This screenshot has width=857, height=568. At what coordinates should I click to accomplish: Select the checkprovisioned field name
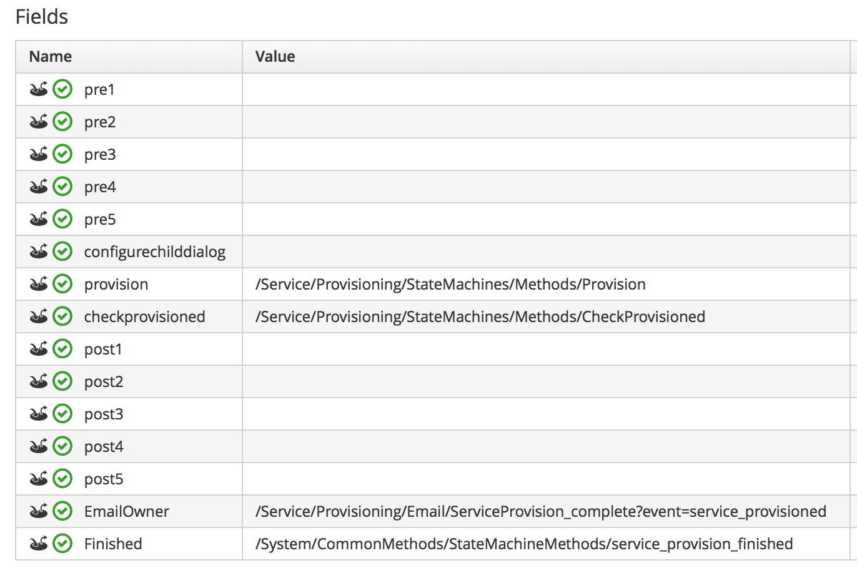(x=144, y=317)
